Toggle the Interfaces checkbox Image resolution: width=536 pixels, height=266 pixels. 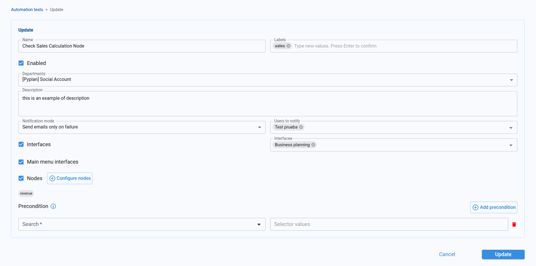[21, 144]
